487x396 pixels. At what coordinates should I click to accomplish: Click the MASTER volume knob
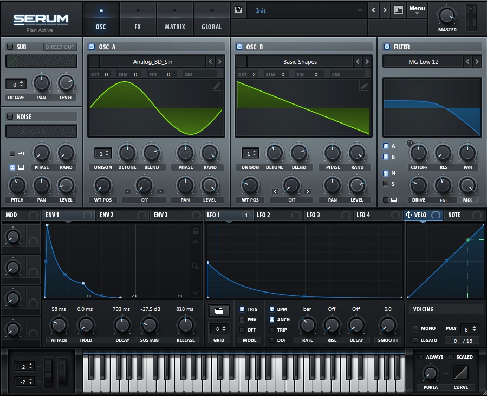(447, 16)
